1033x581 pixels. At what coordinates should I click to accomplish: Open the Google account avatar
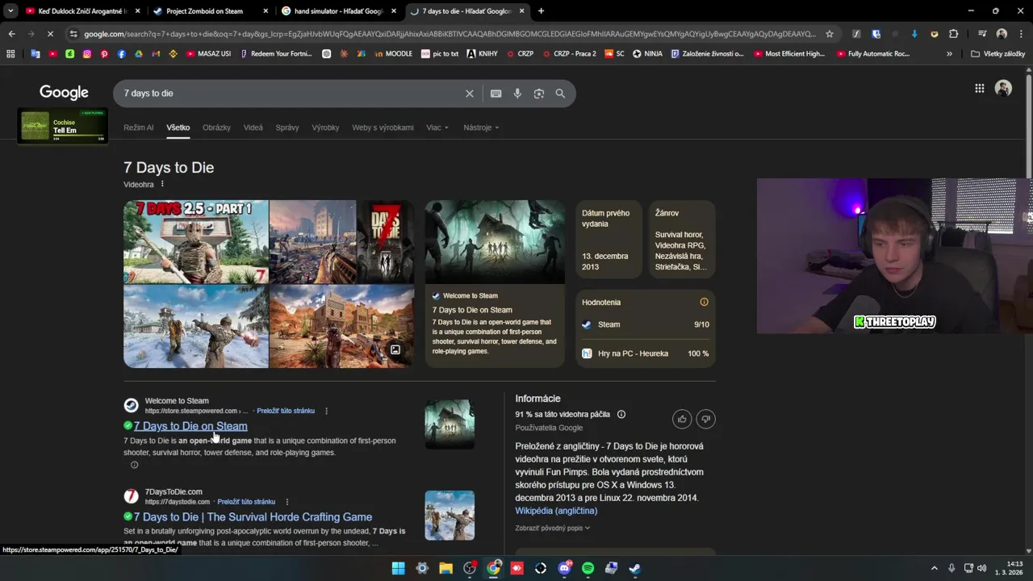click(x=1003, y=89)
